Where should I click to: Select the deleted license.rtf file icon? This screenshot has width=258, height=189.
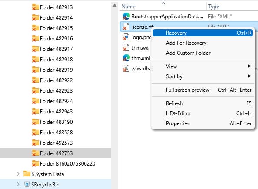(126, 27)
